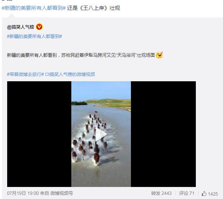Click the black area right of the video
Screen dimensions: 223x199
(x=163, y=134)
